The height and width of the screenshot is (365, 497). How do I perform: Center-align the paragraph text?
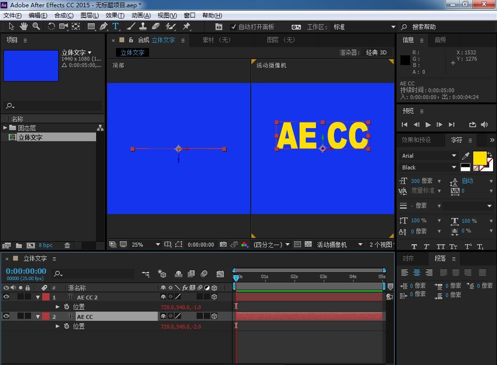pyautogui.click(x=417, y=272)
